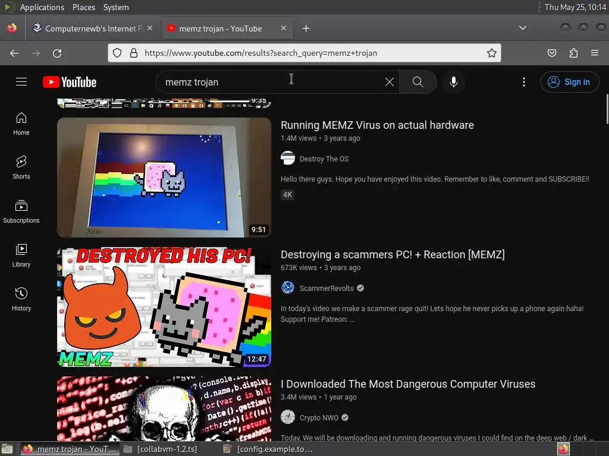609x456 pixels.
Task: Open the Places menu
Action: pyautogui.click(x=84, y=7)
